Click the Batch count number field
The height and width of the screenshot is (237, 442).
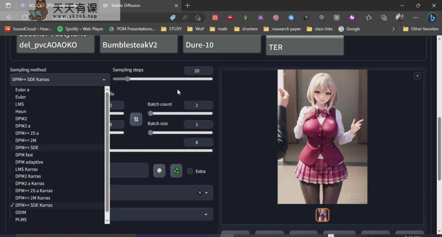click(198, 105)
